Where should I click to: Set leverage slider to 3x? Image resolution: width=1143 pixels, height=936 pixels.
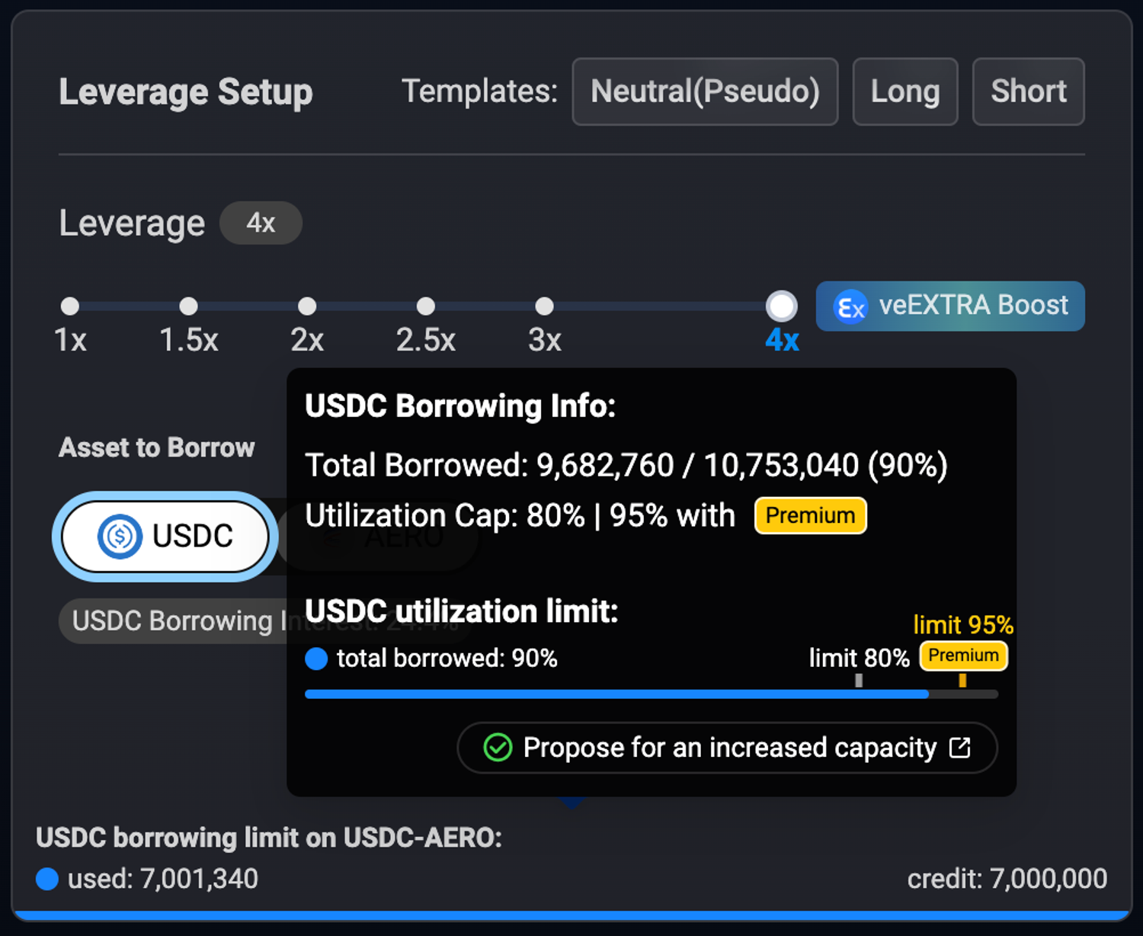pyautogui.click(x=544, y=306)
